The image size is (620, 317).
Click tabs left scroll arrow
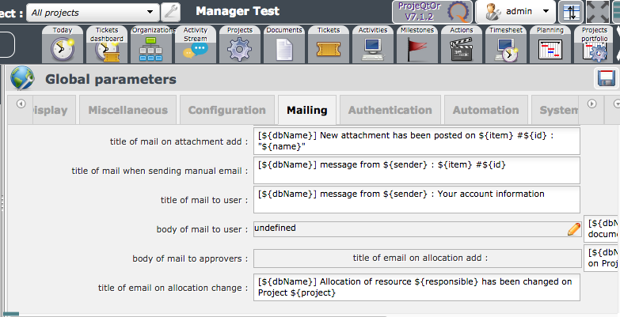tap(21, 104)
